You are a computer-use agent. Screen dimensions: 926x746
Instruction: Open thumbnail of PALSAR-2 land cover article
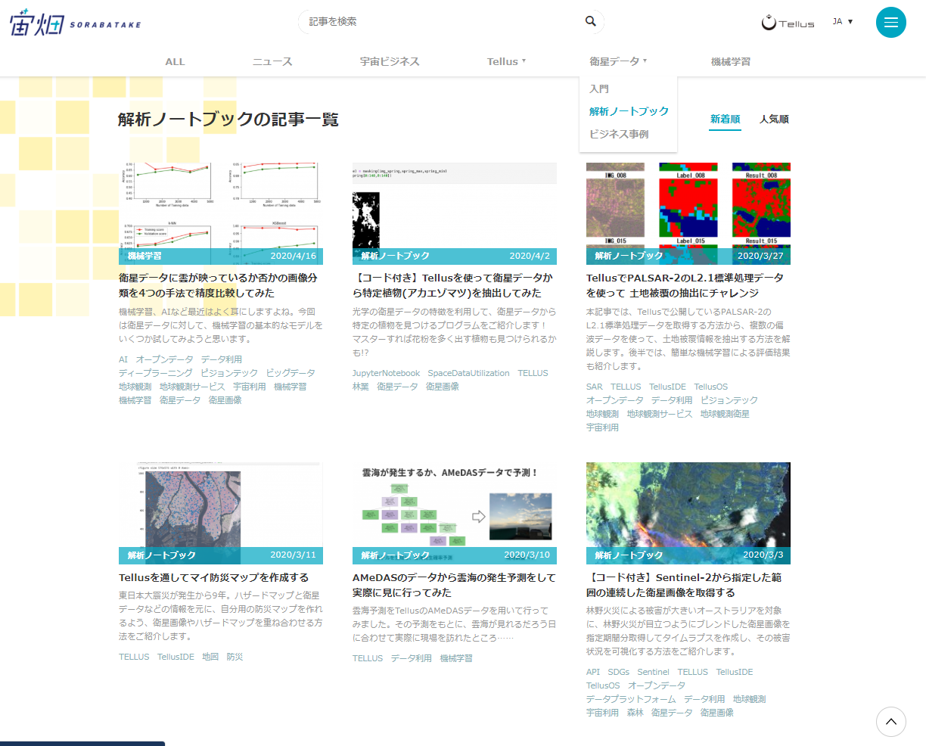click(x=688, y=213)
